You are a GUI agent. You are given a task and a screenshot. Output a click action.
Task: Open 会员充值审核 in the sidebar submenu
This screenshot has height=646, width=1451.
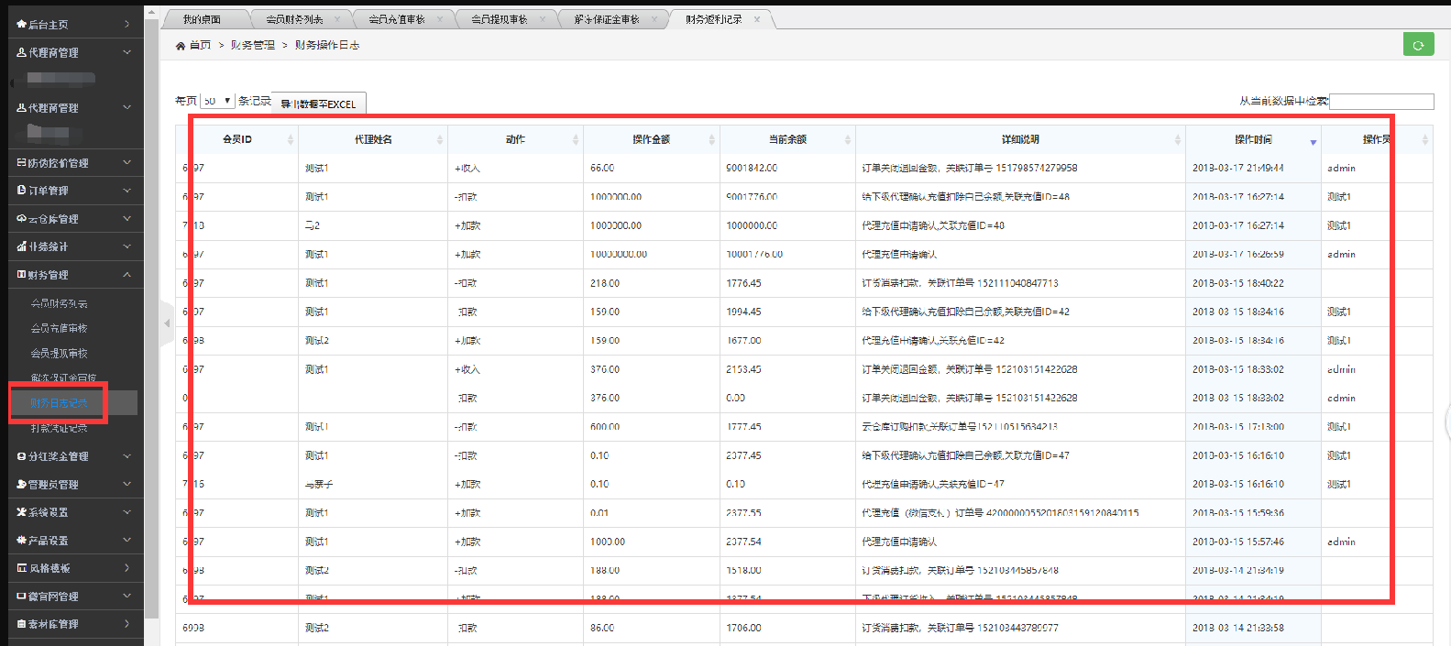(x=60, y=328)
